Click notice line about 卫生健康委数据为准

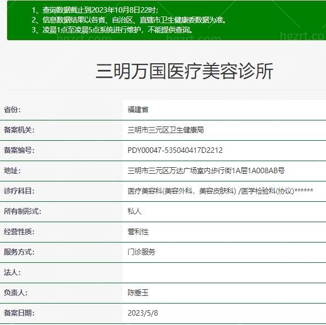pos(129,20)
